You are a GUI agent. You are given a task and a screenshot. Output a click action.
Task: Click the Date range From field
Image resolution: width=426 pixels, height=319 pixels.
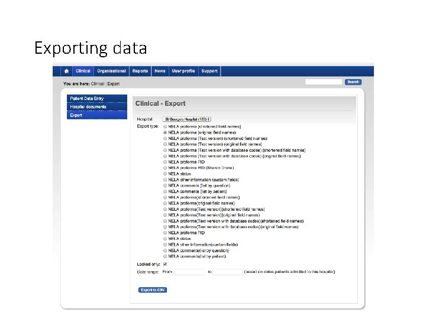[190, 272]
